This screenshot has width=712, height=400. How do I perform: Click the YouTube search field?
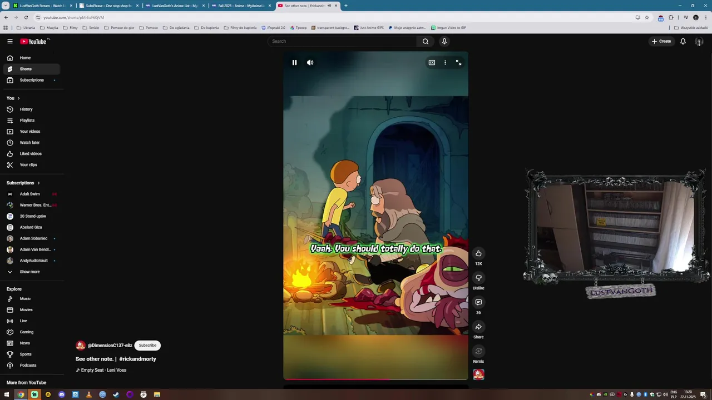tap(342, 41)
